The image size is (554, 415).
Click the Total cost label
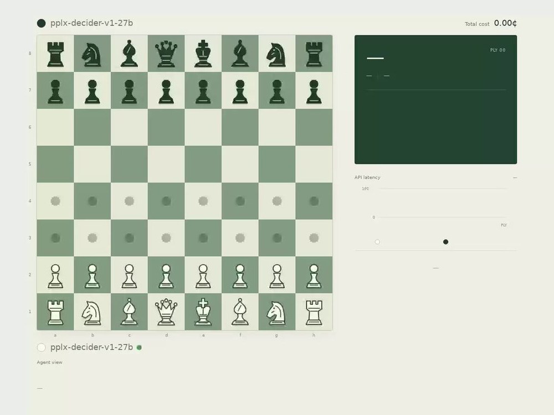477,24
